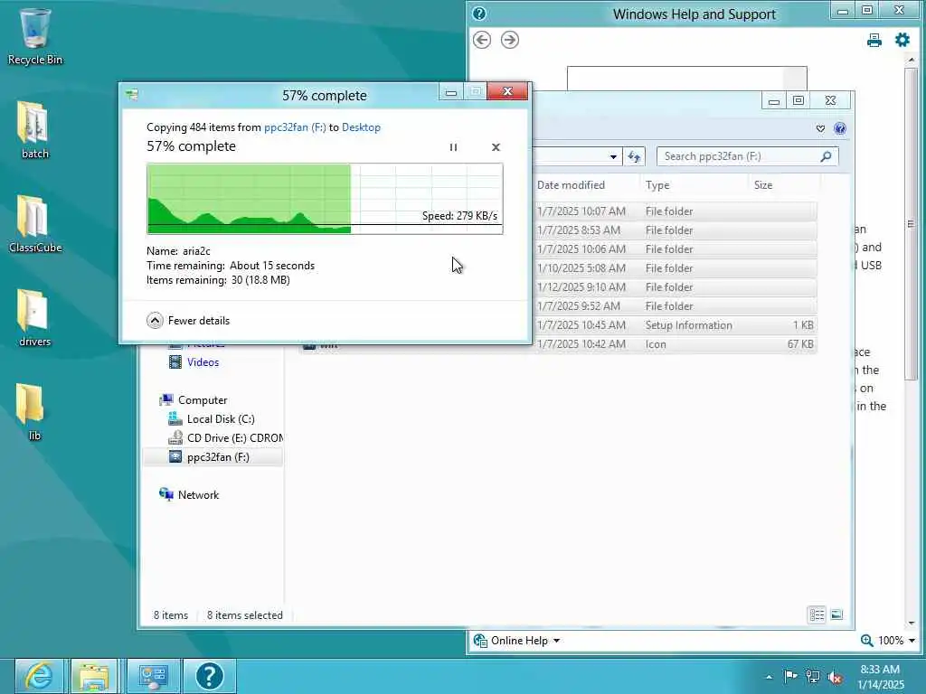Select the ClassiCube folder on desktop
The height and width of the screenshot is (694, 926).
pyautogui.click(x=35, y=224)
